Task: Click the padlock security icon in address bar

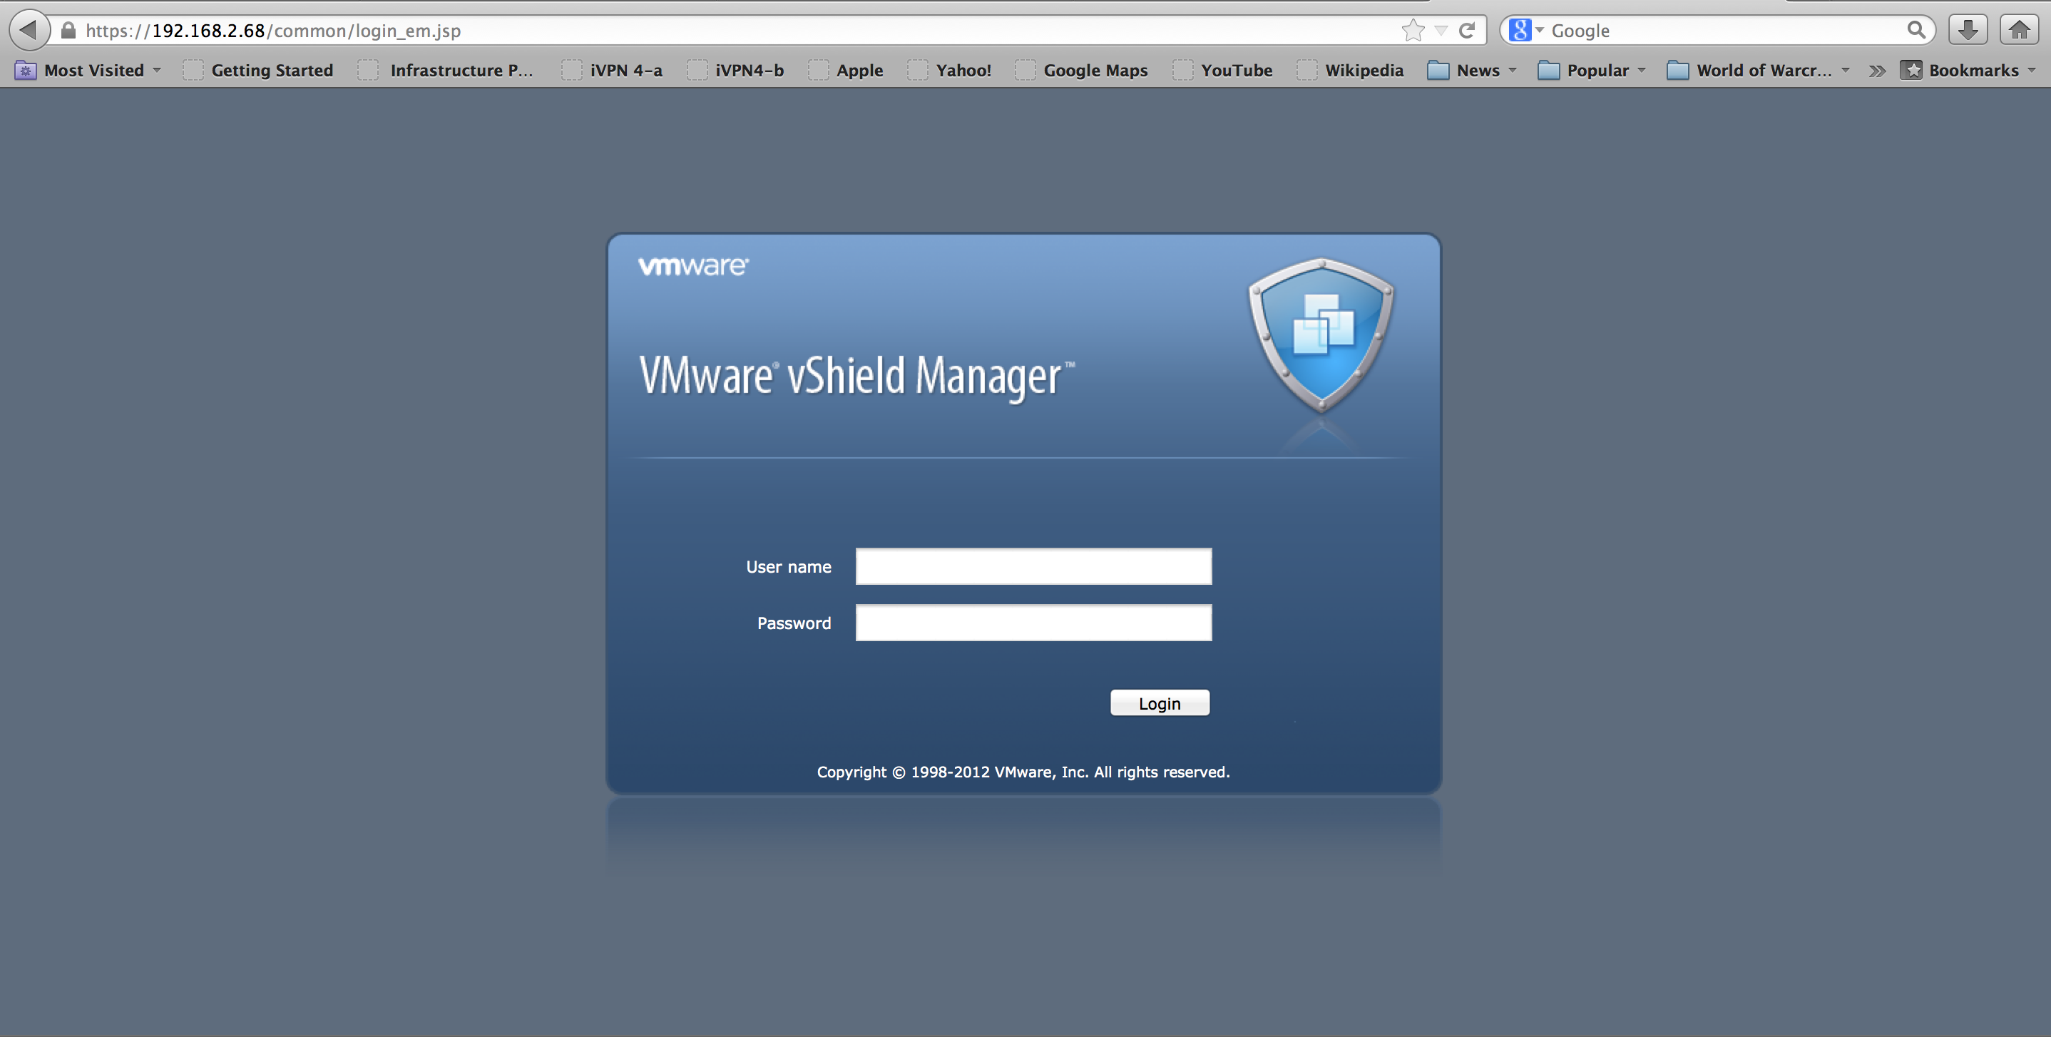Action: [x=68, y=30]
